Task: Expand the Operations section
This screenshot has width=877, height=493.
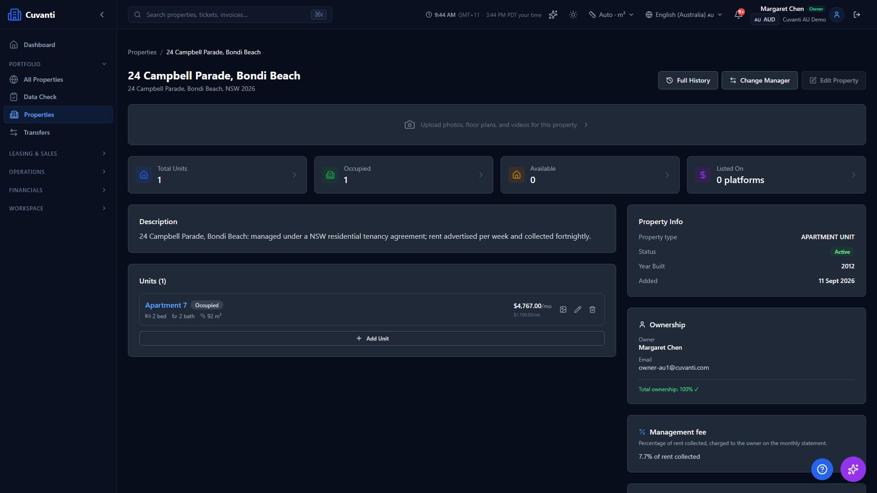Action: pos(58,172)
